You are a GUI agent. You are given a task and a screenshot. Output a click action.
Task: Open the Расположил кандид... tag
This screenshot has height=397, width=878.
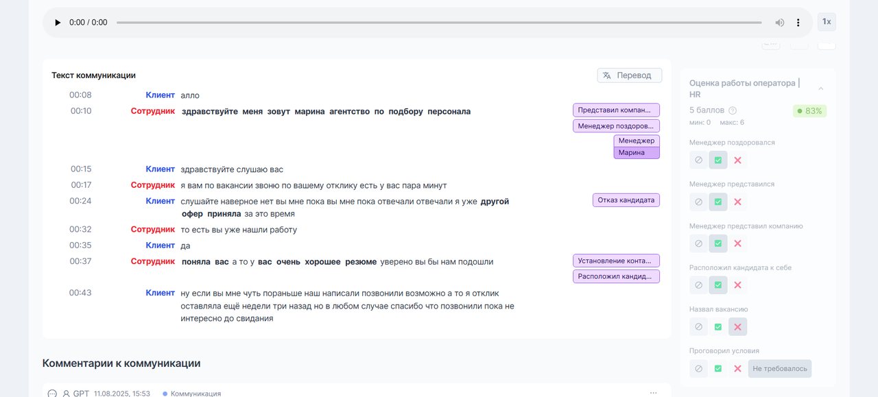(x=616, y=276)
